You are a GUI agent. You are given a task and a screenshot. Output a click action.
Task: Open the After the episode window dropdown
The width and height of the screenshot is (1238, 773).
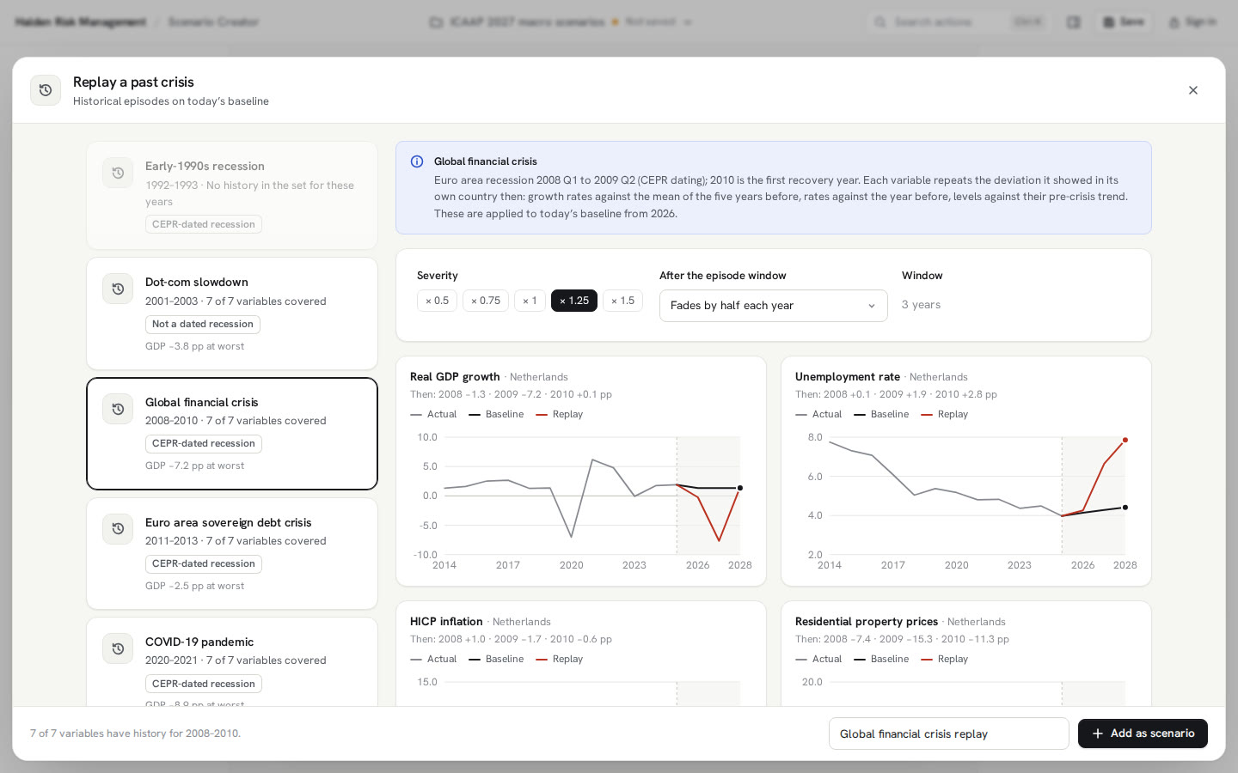773,306
